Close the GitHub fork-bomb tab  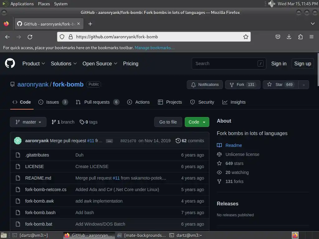pos(79,24)
